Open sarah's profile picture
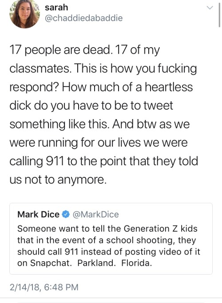222x303 pixels. click(x=24, y=14)
